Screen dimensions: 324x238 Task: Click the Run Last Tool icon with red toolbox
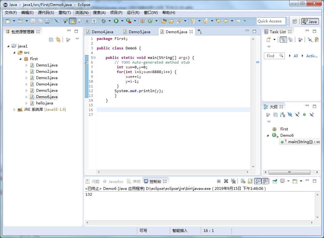(x=128, y=21)
